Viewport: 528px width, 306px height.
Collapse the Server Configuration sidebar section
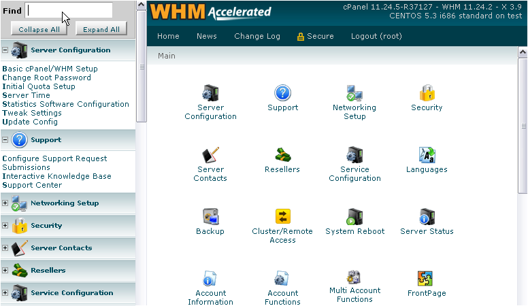[x=5, y=50]
